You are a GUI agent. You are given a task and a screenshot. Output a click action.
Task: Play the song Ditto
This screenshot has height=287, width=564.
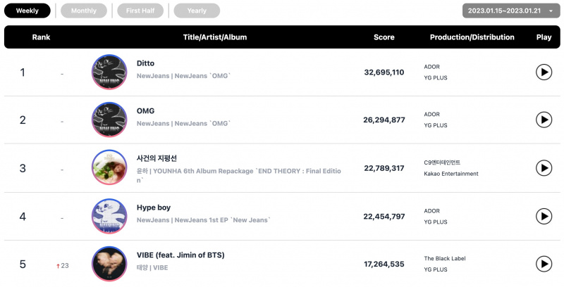544,72
